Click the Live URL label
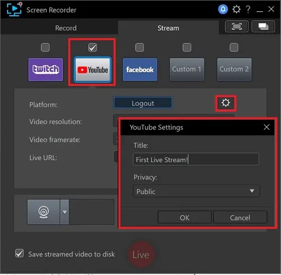 pyautogui.click(x=43, y=158)
